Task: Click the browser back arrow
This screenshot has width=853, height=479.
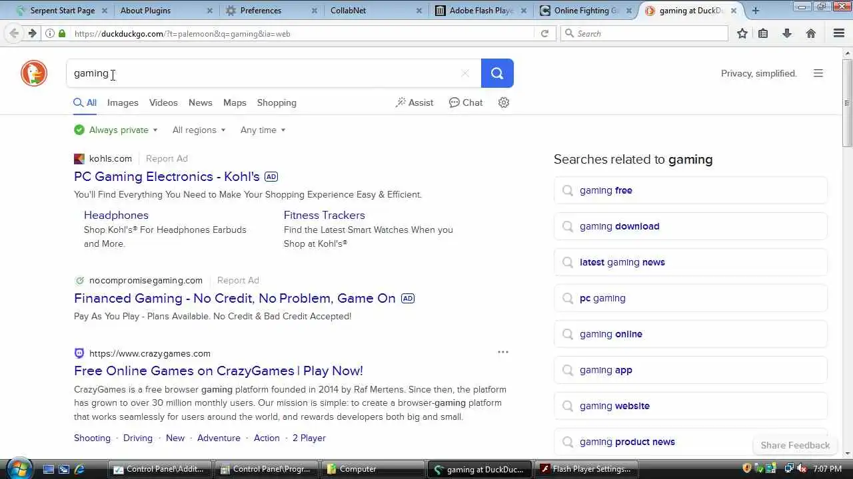Action: click(x=14, y=33)
